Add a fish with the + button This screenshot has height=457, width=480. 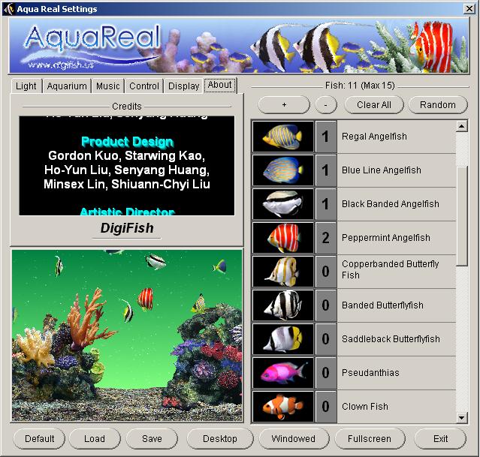284,105
